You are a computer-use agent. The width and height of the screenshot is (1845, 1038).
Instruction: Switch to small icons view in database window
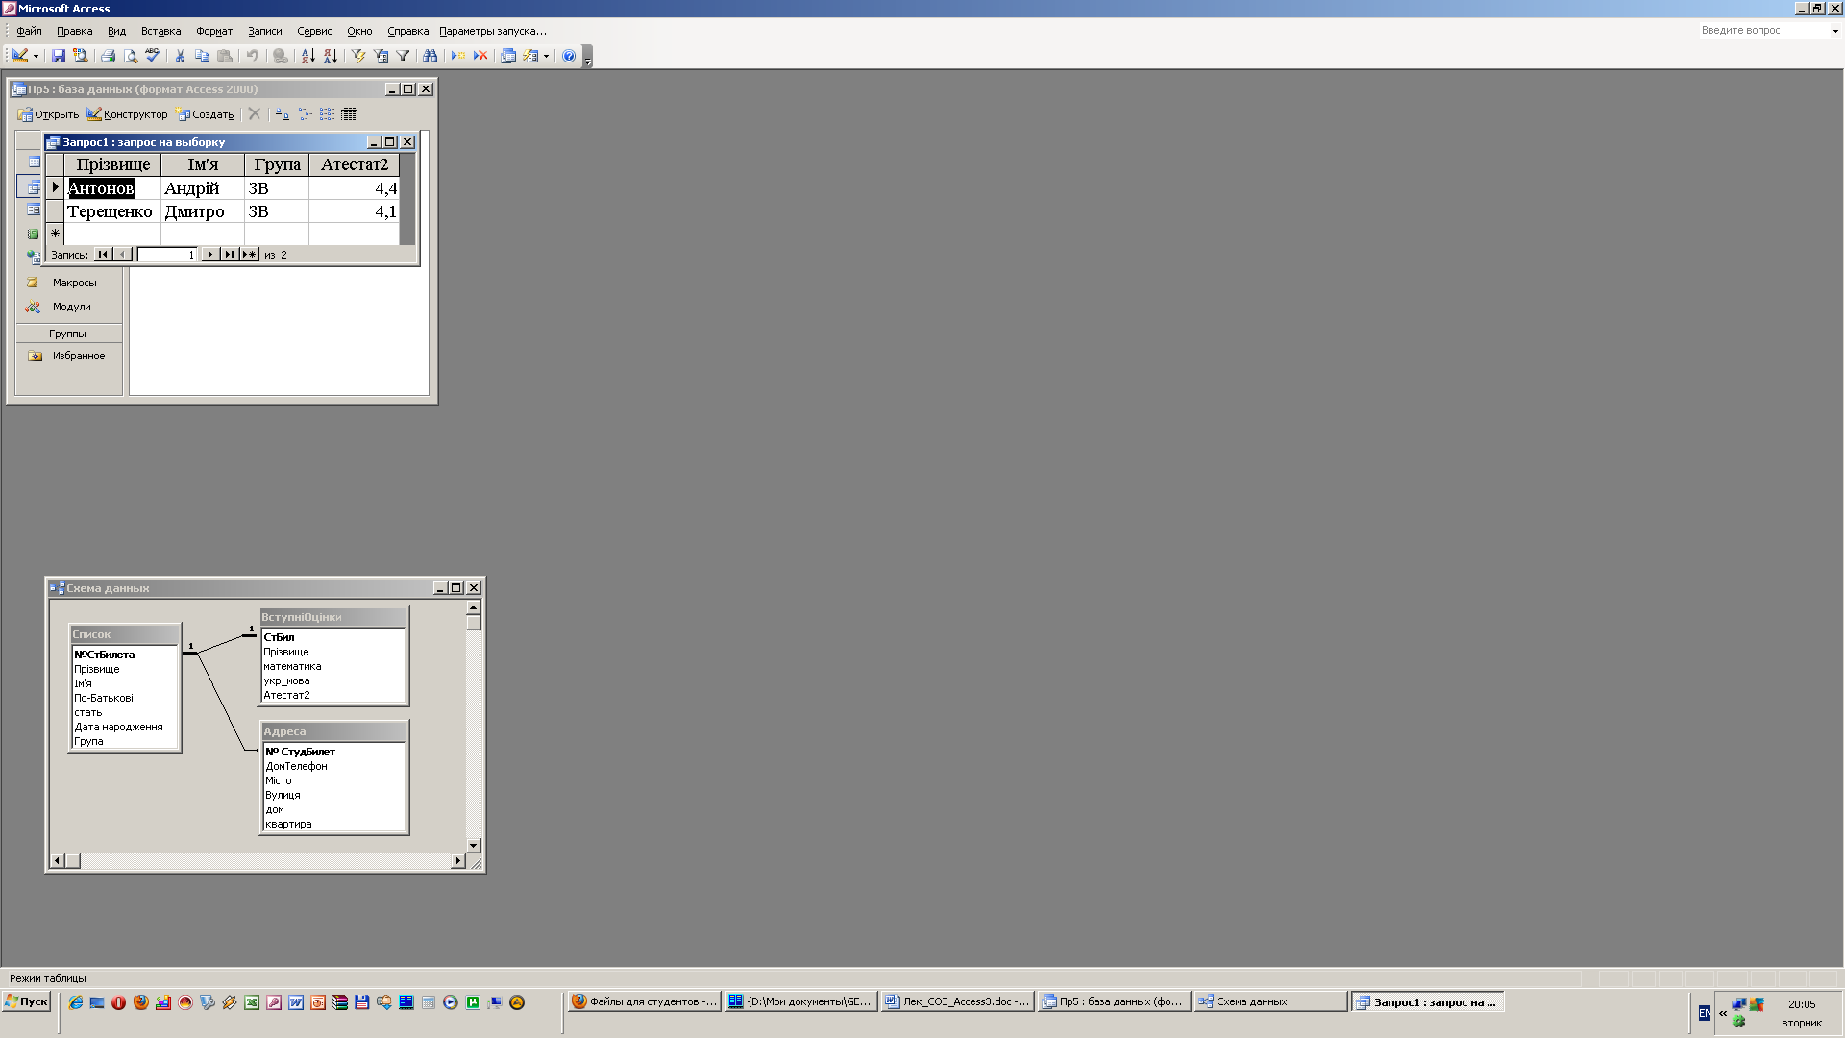(305, 114)
